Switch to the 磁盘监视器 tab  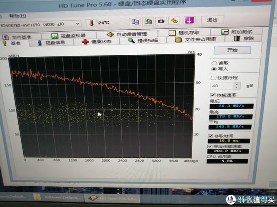tap(68, 36)
